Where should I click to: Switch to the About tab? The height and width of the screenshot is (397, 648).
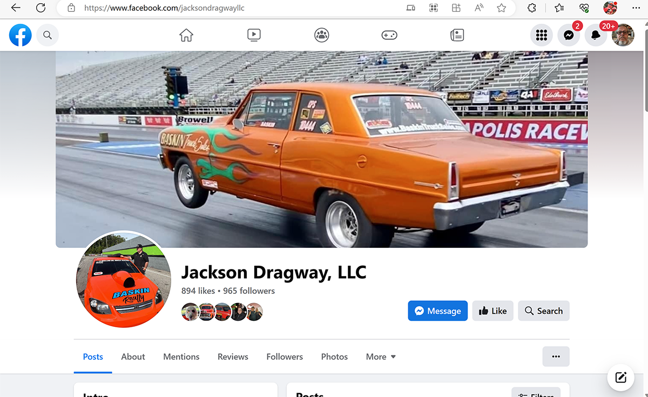pos(133,357)
